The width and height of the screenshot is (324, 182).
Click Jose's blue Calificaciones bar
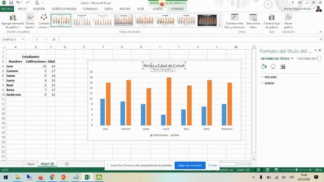102,112
